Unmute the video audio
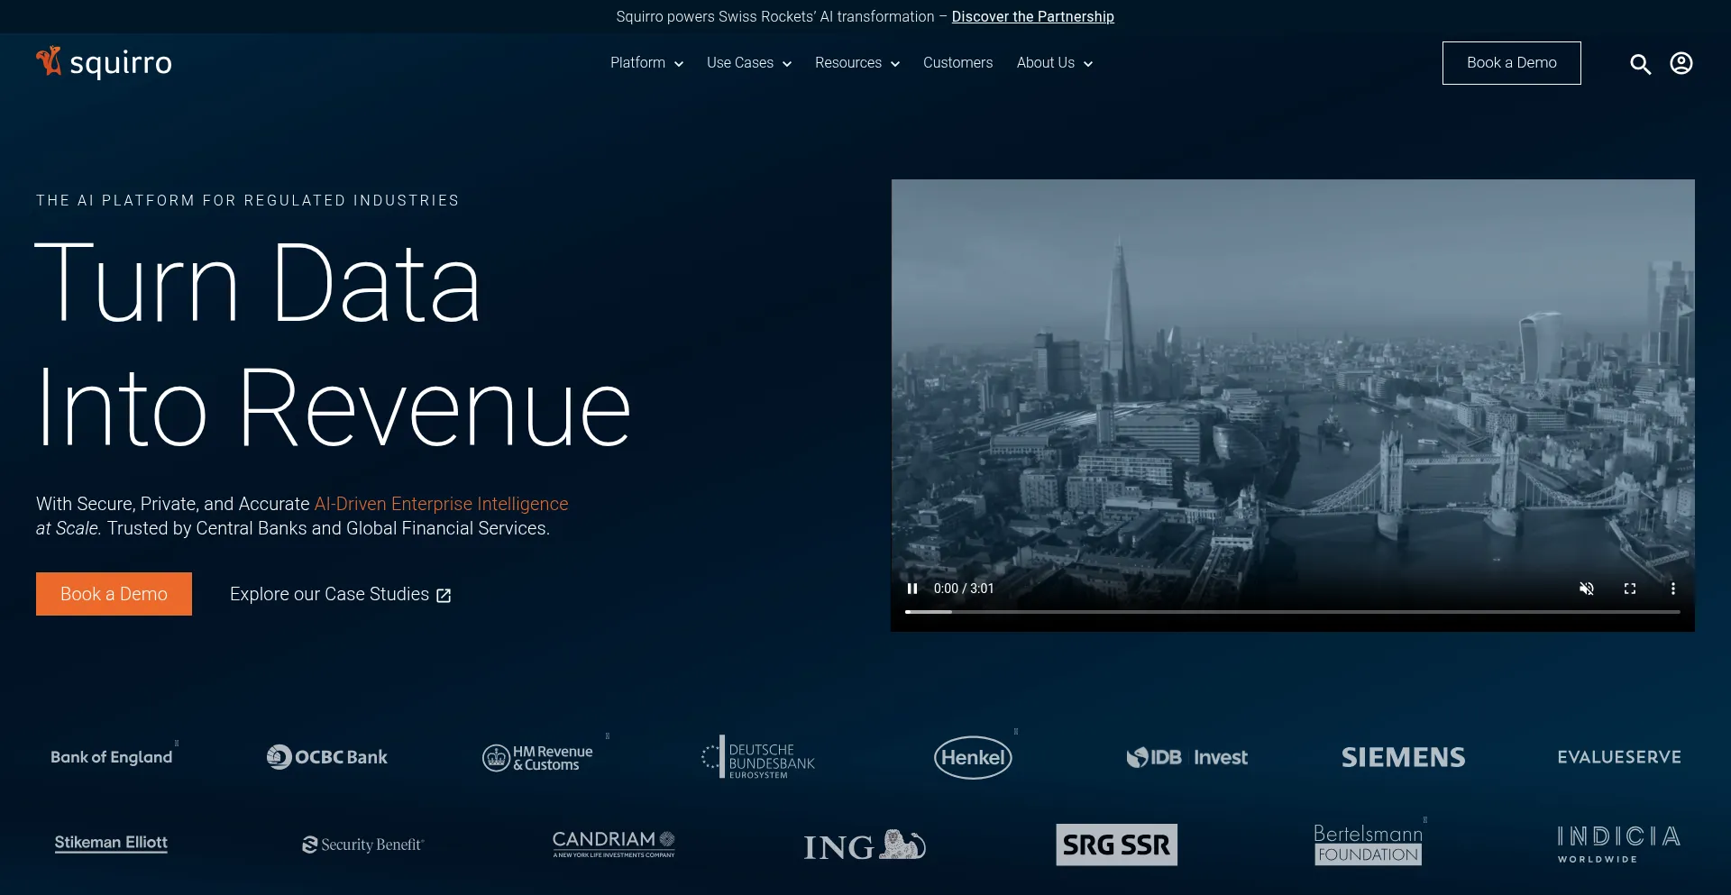1731x895 pixels. (1586, 589)
